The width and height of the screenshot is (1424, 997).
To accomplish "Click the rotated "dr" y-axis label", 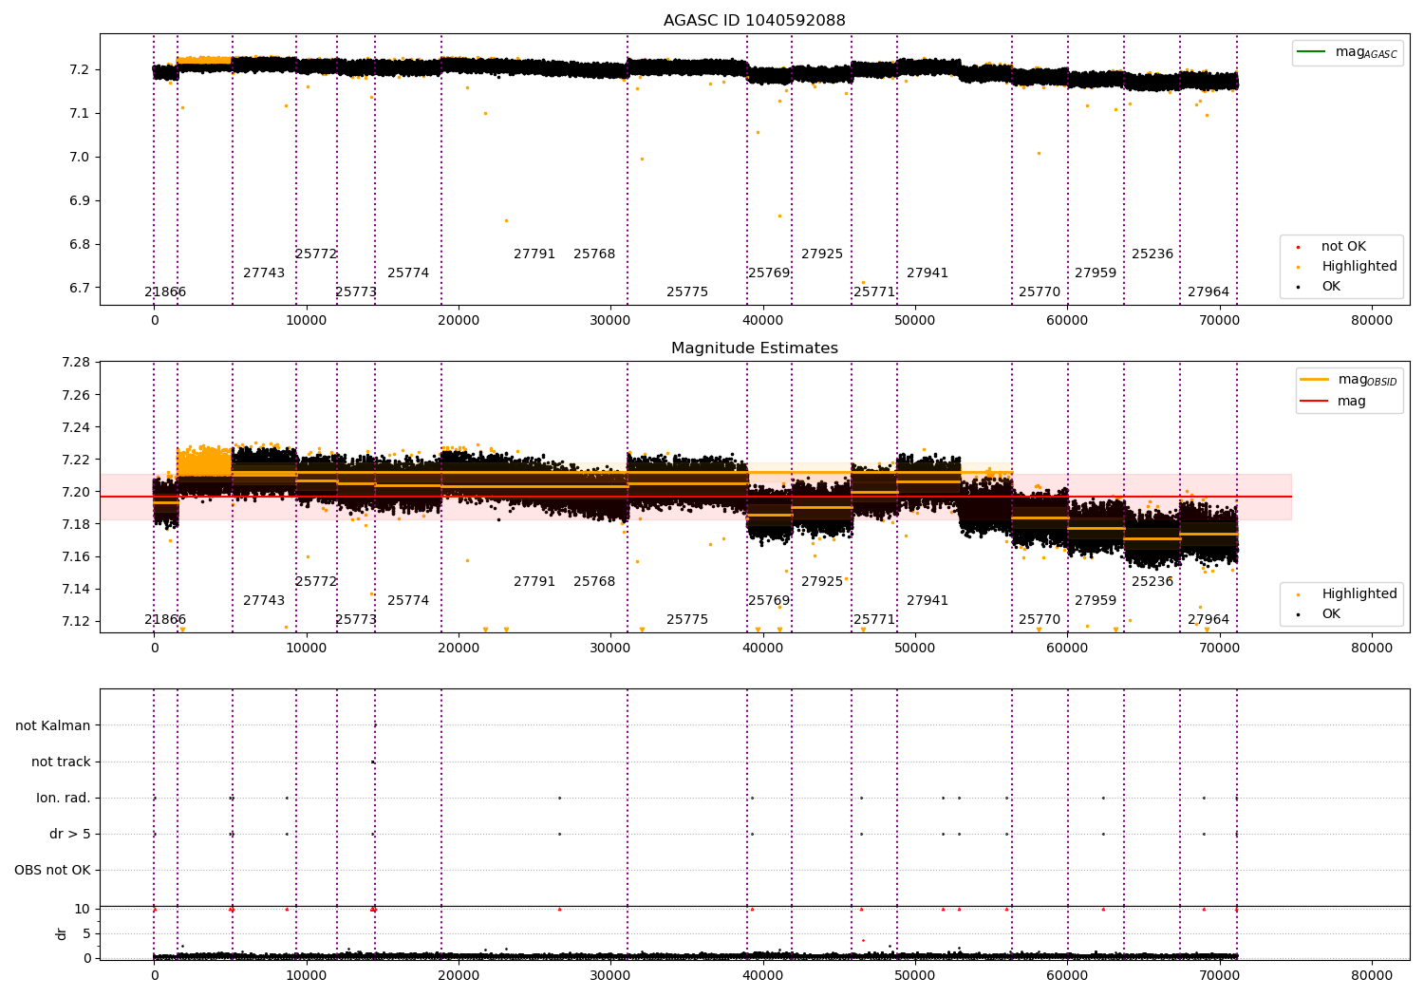I will point(62,933).
